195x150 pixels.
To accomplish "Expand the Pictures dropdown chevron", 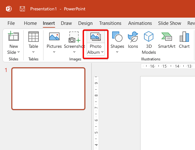I will 54,52.
